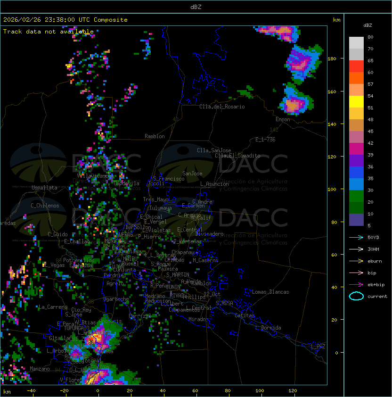Screen dimensions: 392x397
Task: Click the 'Chapanay' map label
Action: 183,252
